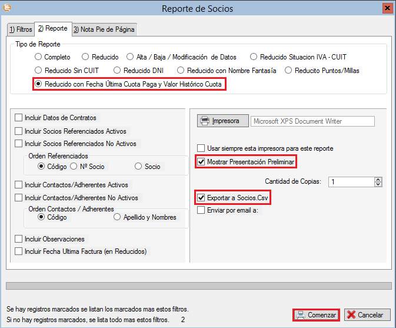Image resolution: width=396 pixels, height=328 pixels.
Task: Check Enviar por email a
Action: click(202, 210)
